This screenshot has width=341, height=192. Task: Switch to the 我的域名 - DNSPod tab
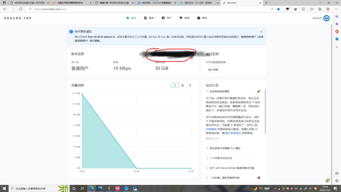pyautogui.click(x=157, y=3)
